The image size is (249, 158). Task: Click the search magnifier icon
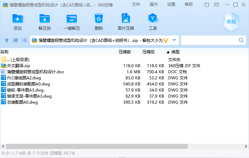[x=241, y=40]
